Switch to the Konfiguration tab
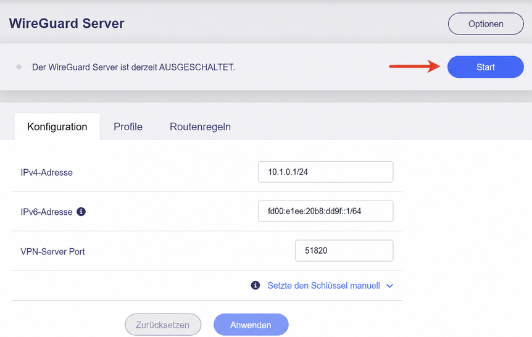Screen dimensions: 532x337 [x=57, y=127]
